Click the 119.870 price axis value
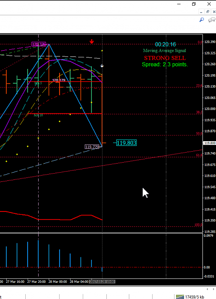216x299 pixels. (x=210, y=131)
